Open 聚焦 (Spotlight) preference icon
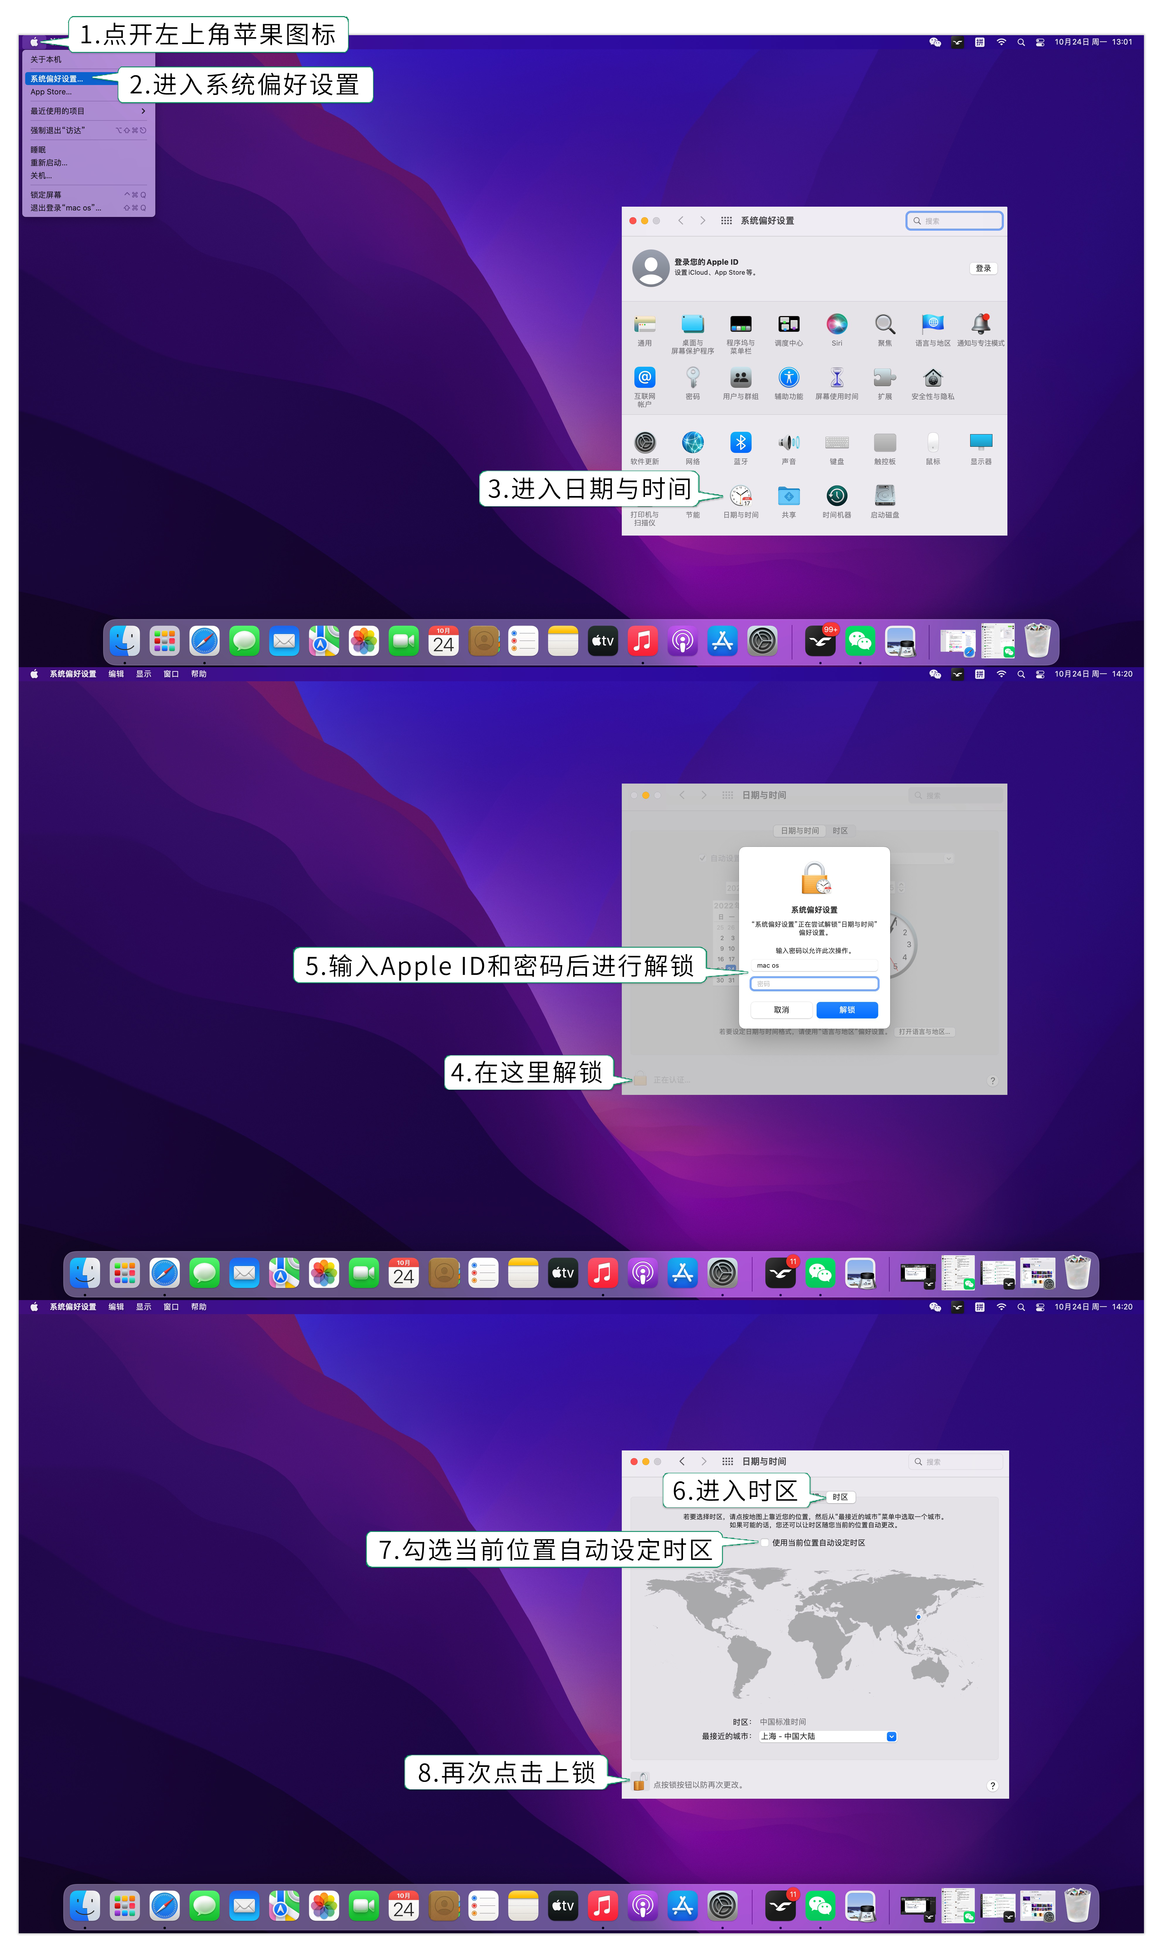This screenshot has width=1158, height=1957. (x=885, y=324)
